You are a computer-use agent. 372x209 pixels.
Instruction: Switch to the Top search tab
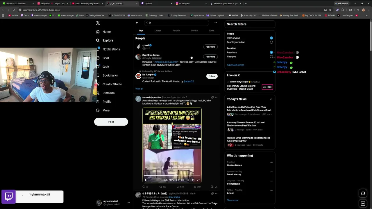pyautogui.click(x=141, y=30)
